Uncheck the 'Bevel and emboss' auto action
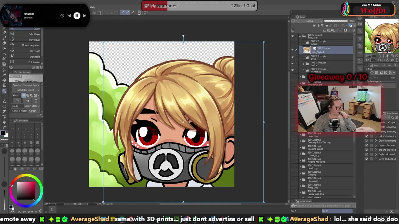Image resolution: width=399 pixels, height=224 pixels. [367, 159]
